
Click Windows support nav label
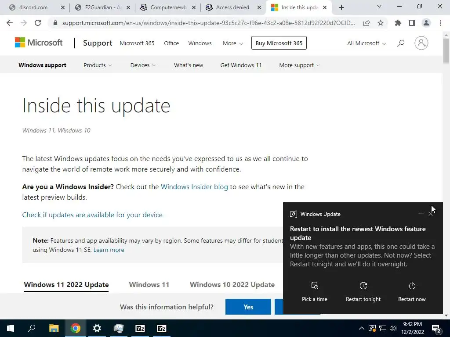click(43, 65)
